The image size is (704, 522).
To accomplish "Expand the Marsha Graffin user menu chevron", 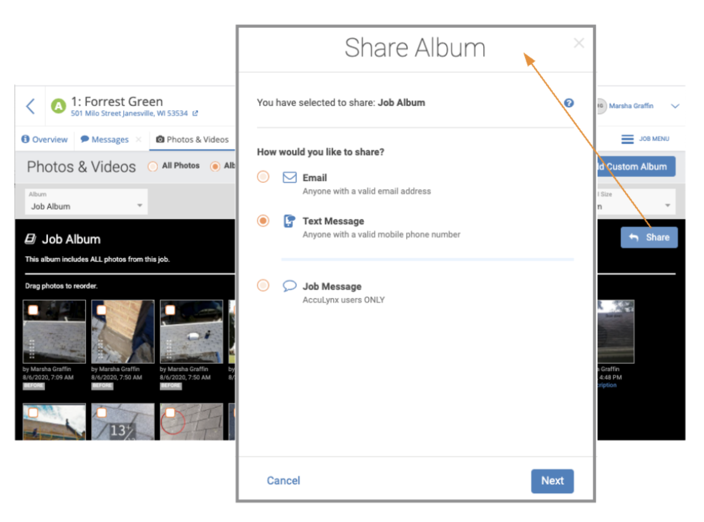I will pos(675,106).
